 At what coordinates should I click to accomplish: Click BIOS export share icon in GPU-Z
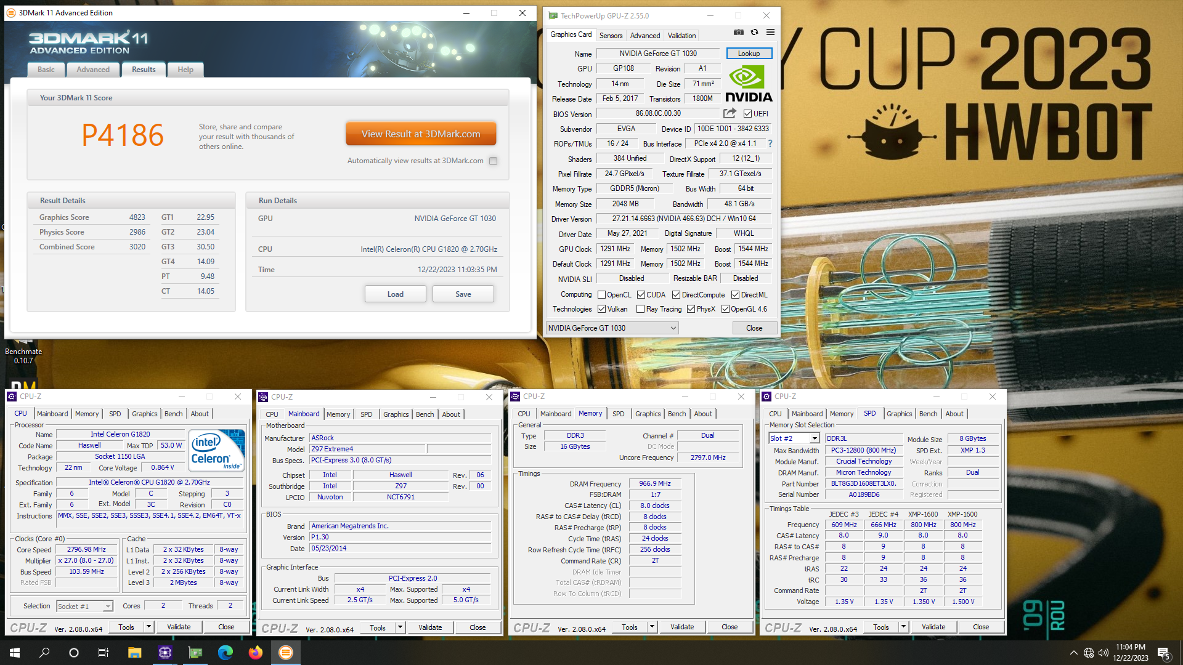(x=730, y=113)
